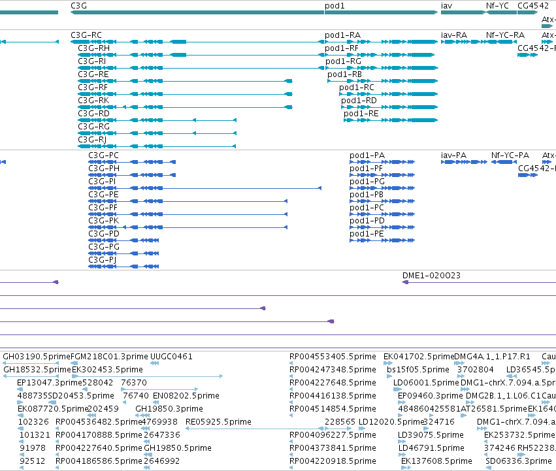The height and width of the screenshot is (471, 556).
Task: Click the RP004186586.5prime feature label
Action: click(x=99, y=461)
